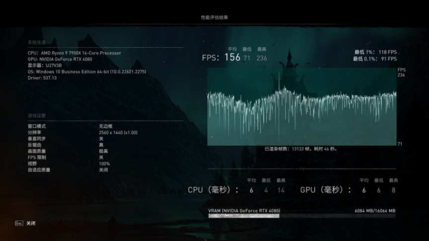Click the VRAM usage bar
Screen dimensions: 429x241
(x=302, y=216)
